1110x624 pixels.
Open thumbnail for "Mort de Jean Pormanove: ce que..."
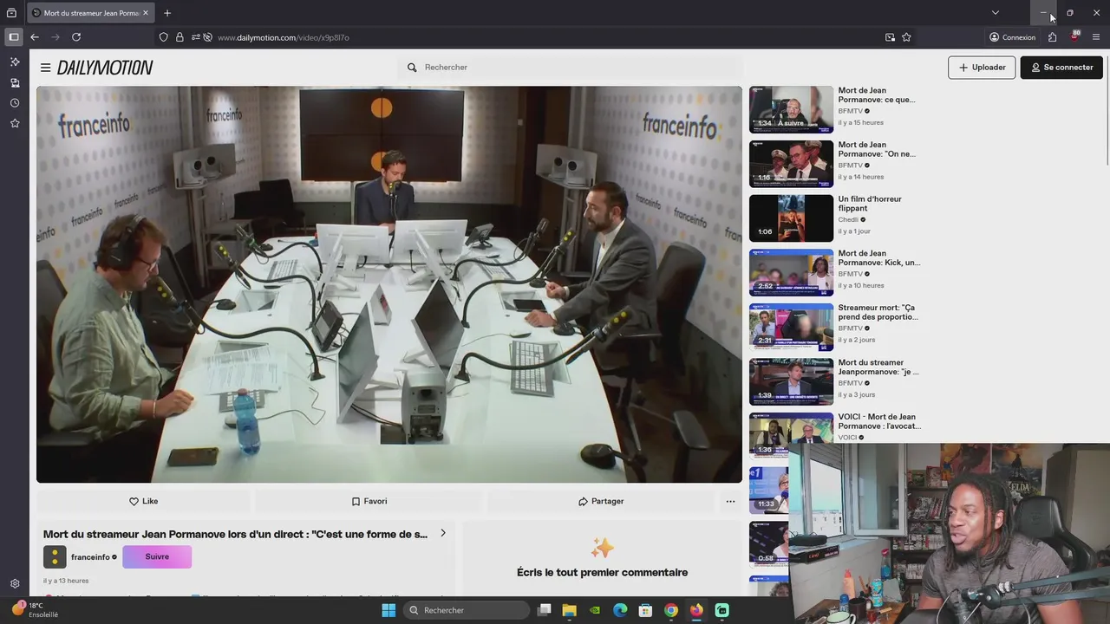coord(791,109)
